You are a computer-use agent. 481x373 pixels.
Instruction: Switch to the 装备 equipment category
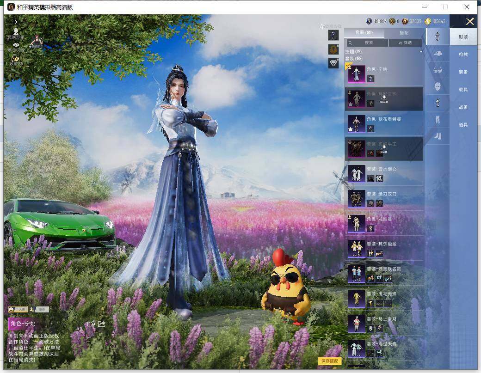coord(463,72)
